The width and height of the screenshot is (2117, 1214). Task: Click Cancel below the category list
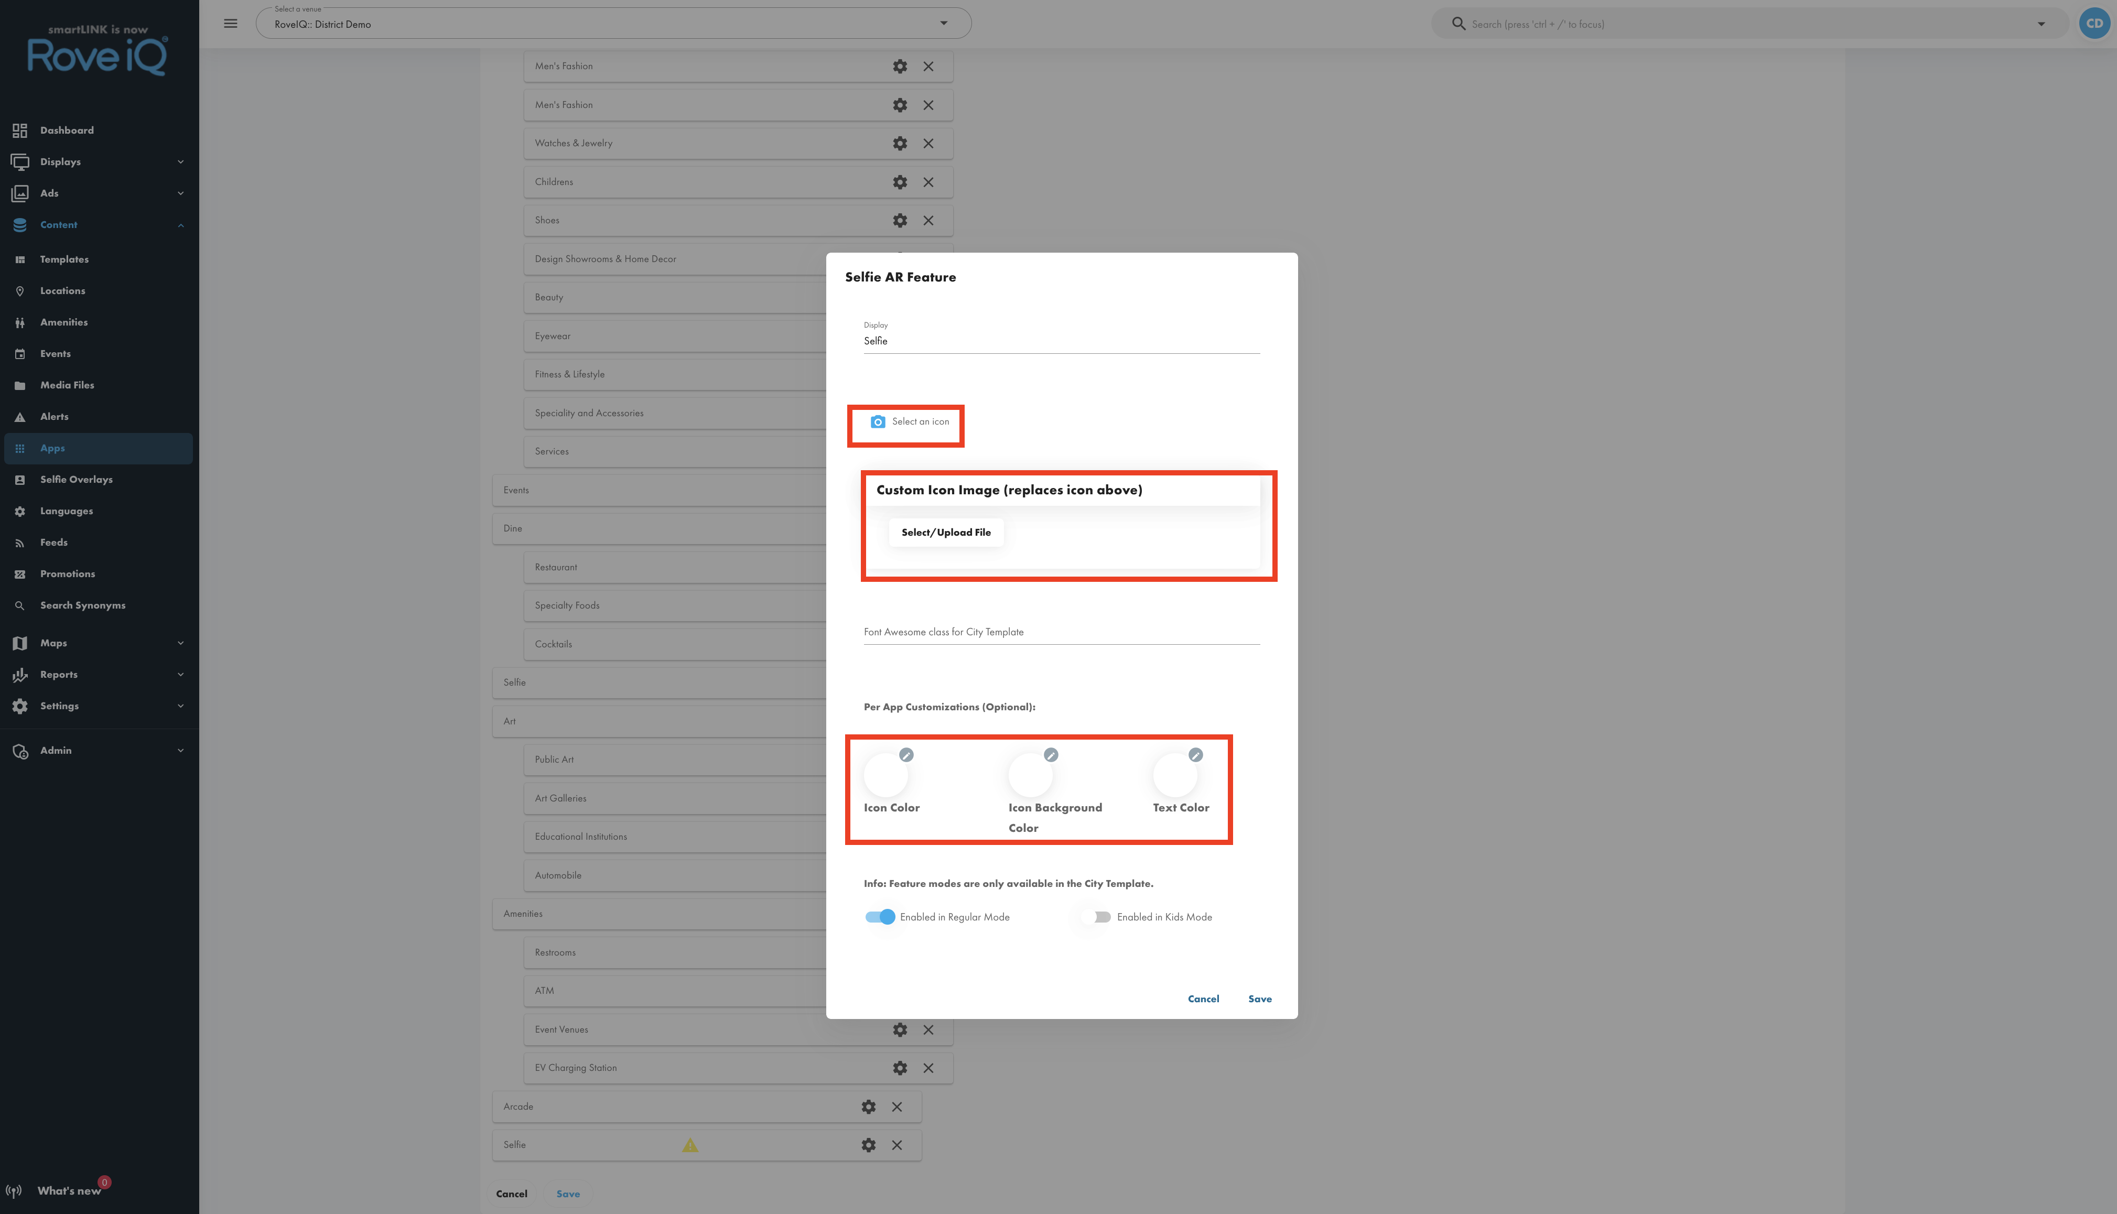pyautogui.click(x=511, y=1194)
